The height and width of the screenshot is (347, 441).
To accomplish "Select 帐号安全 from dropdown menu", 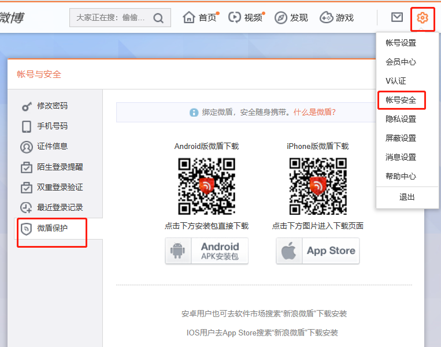I will coord(401,100).
